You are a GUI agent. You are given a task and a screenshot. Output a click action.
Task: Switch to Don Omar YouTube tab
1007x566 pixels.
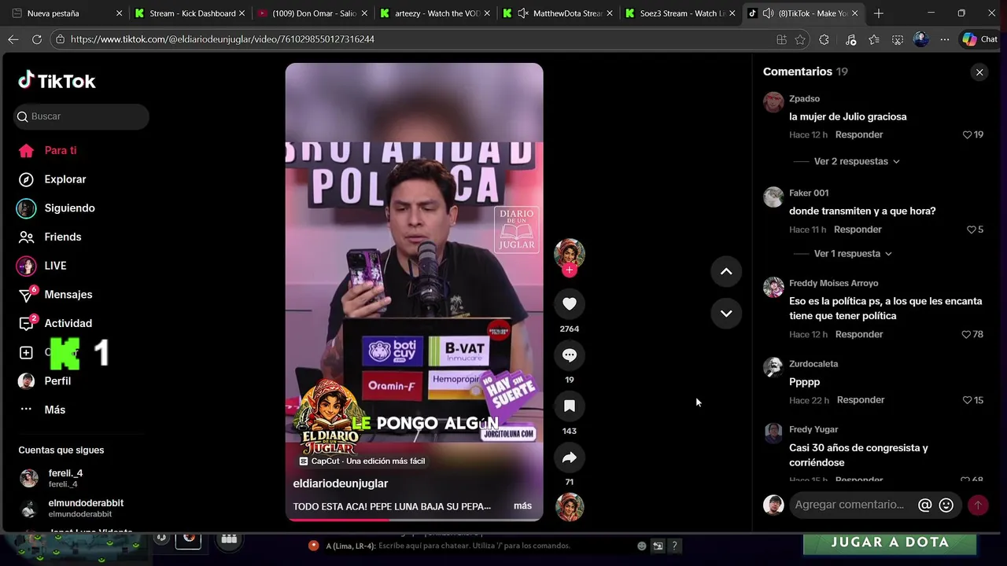312,13
